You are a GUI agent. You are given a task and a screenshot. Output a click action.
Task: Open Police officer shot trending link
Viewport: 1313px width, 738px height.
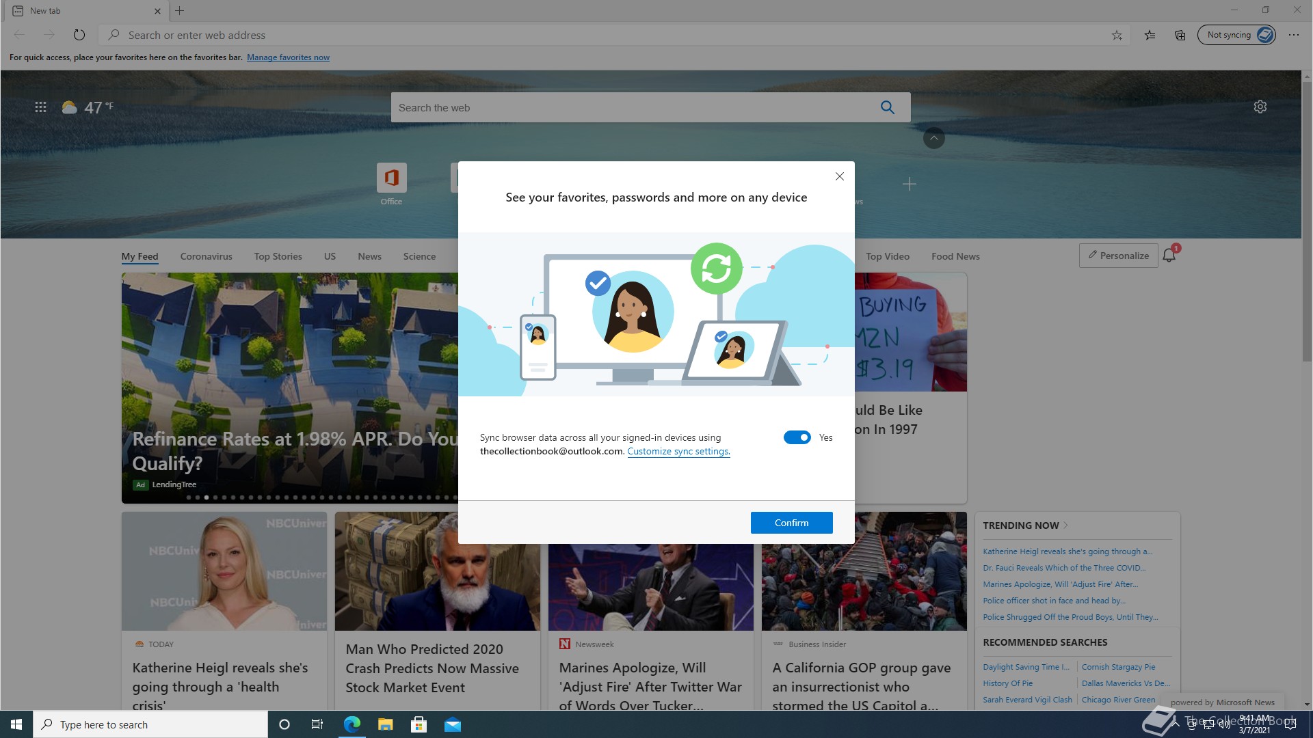1054,601
